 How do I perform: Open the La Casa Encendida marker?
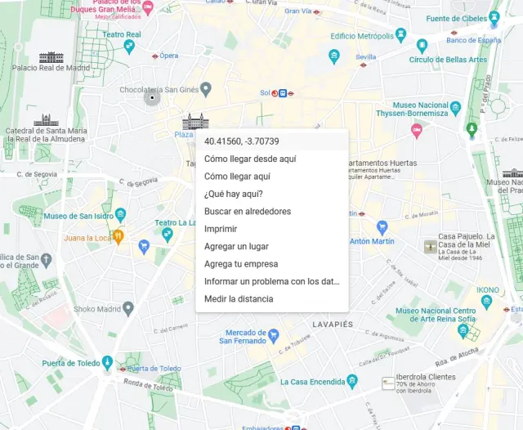click(x=352, y=382)
